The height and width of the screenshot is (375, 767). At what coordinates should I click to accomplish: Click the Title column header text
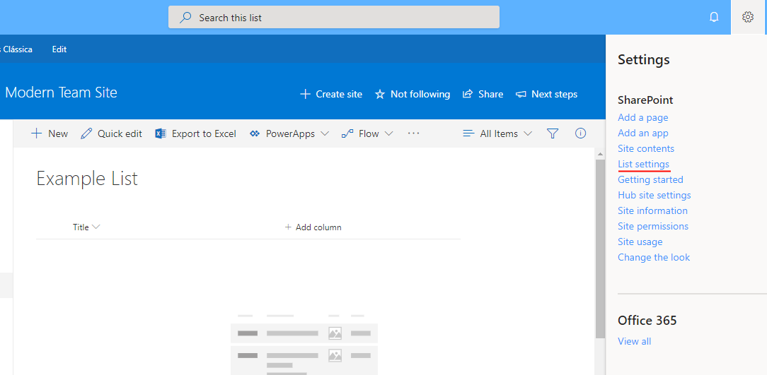pyautogui.click(x=81, y=227)
